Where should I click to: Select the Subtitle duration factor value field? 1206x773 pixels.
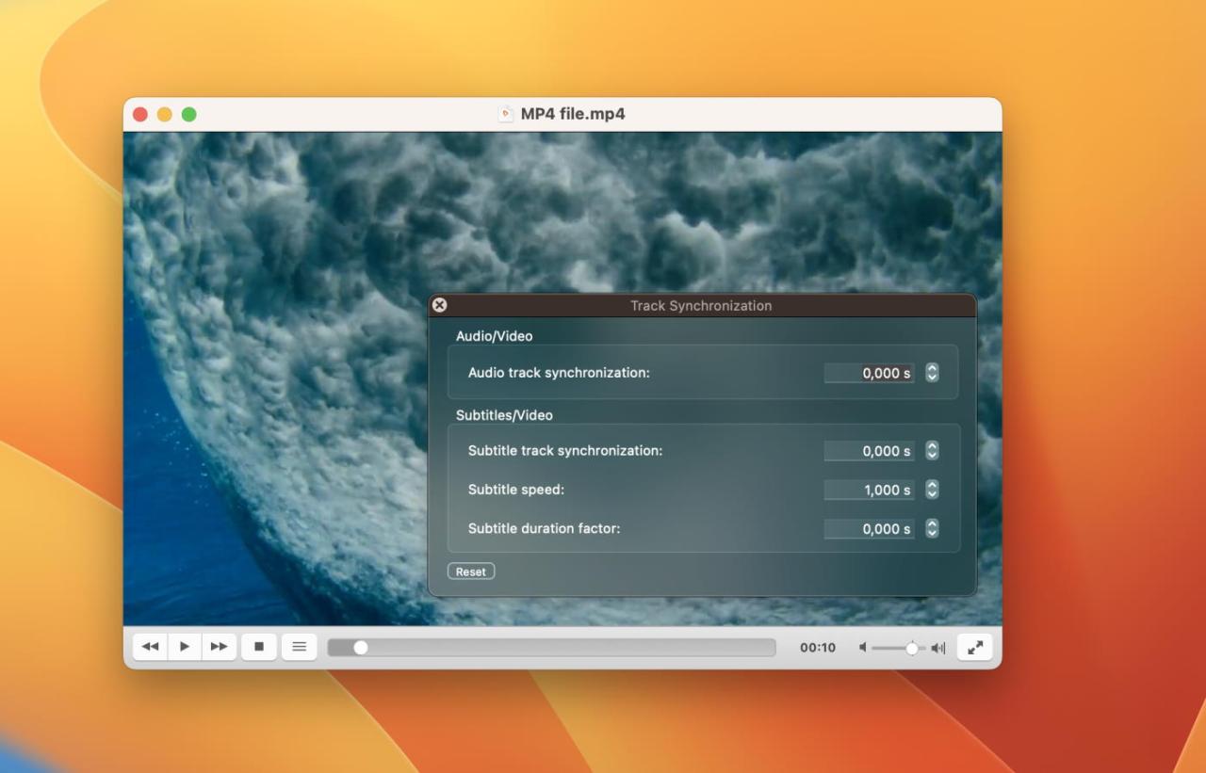pyautogui.click(x=869, y=529)
